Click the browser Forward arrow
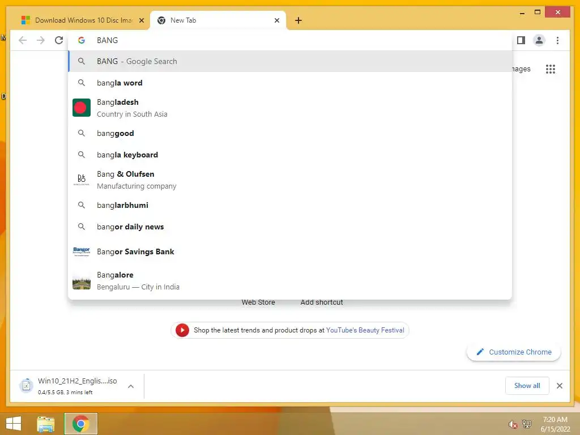 tap(41, 40)
